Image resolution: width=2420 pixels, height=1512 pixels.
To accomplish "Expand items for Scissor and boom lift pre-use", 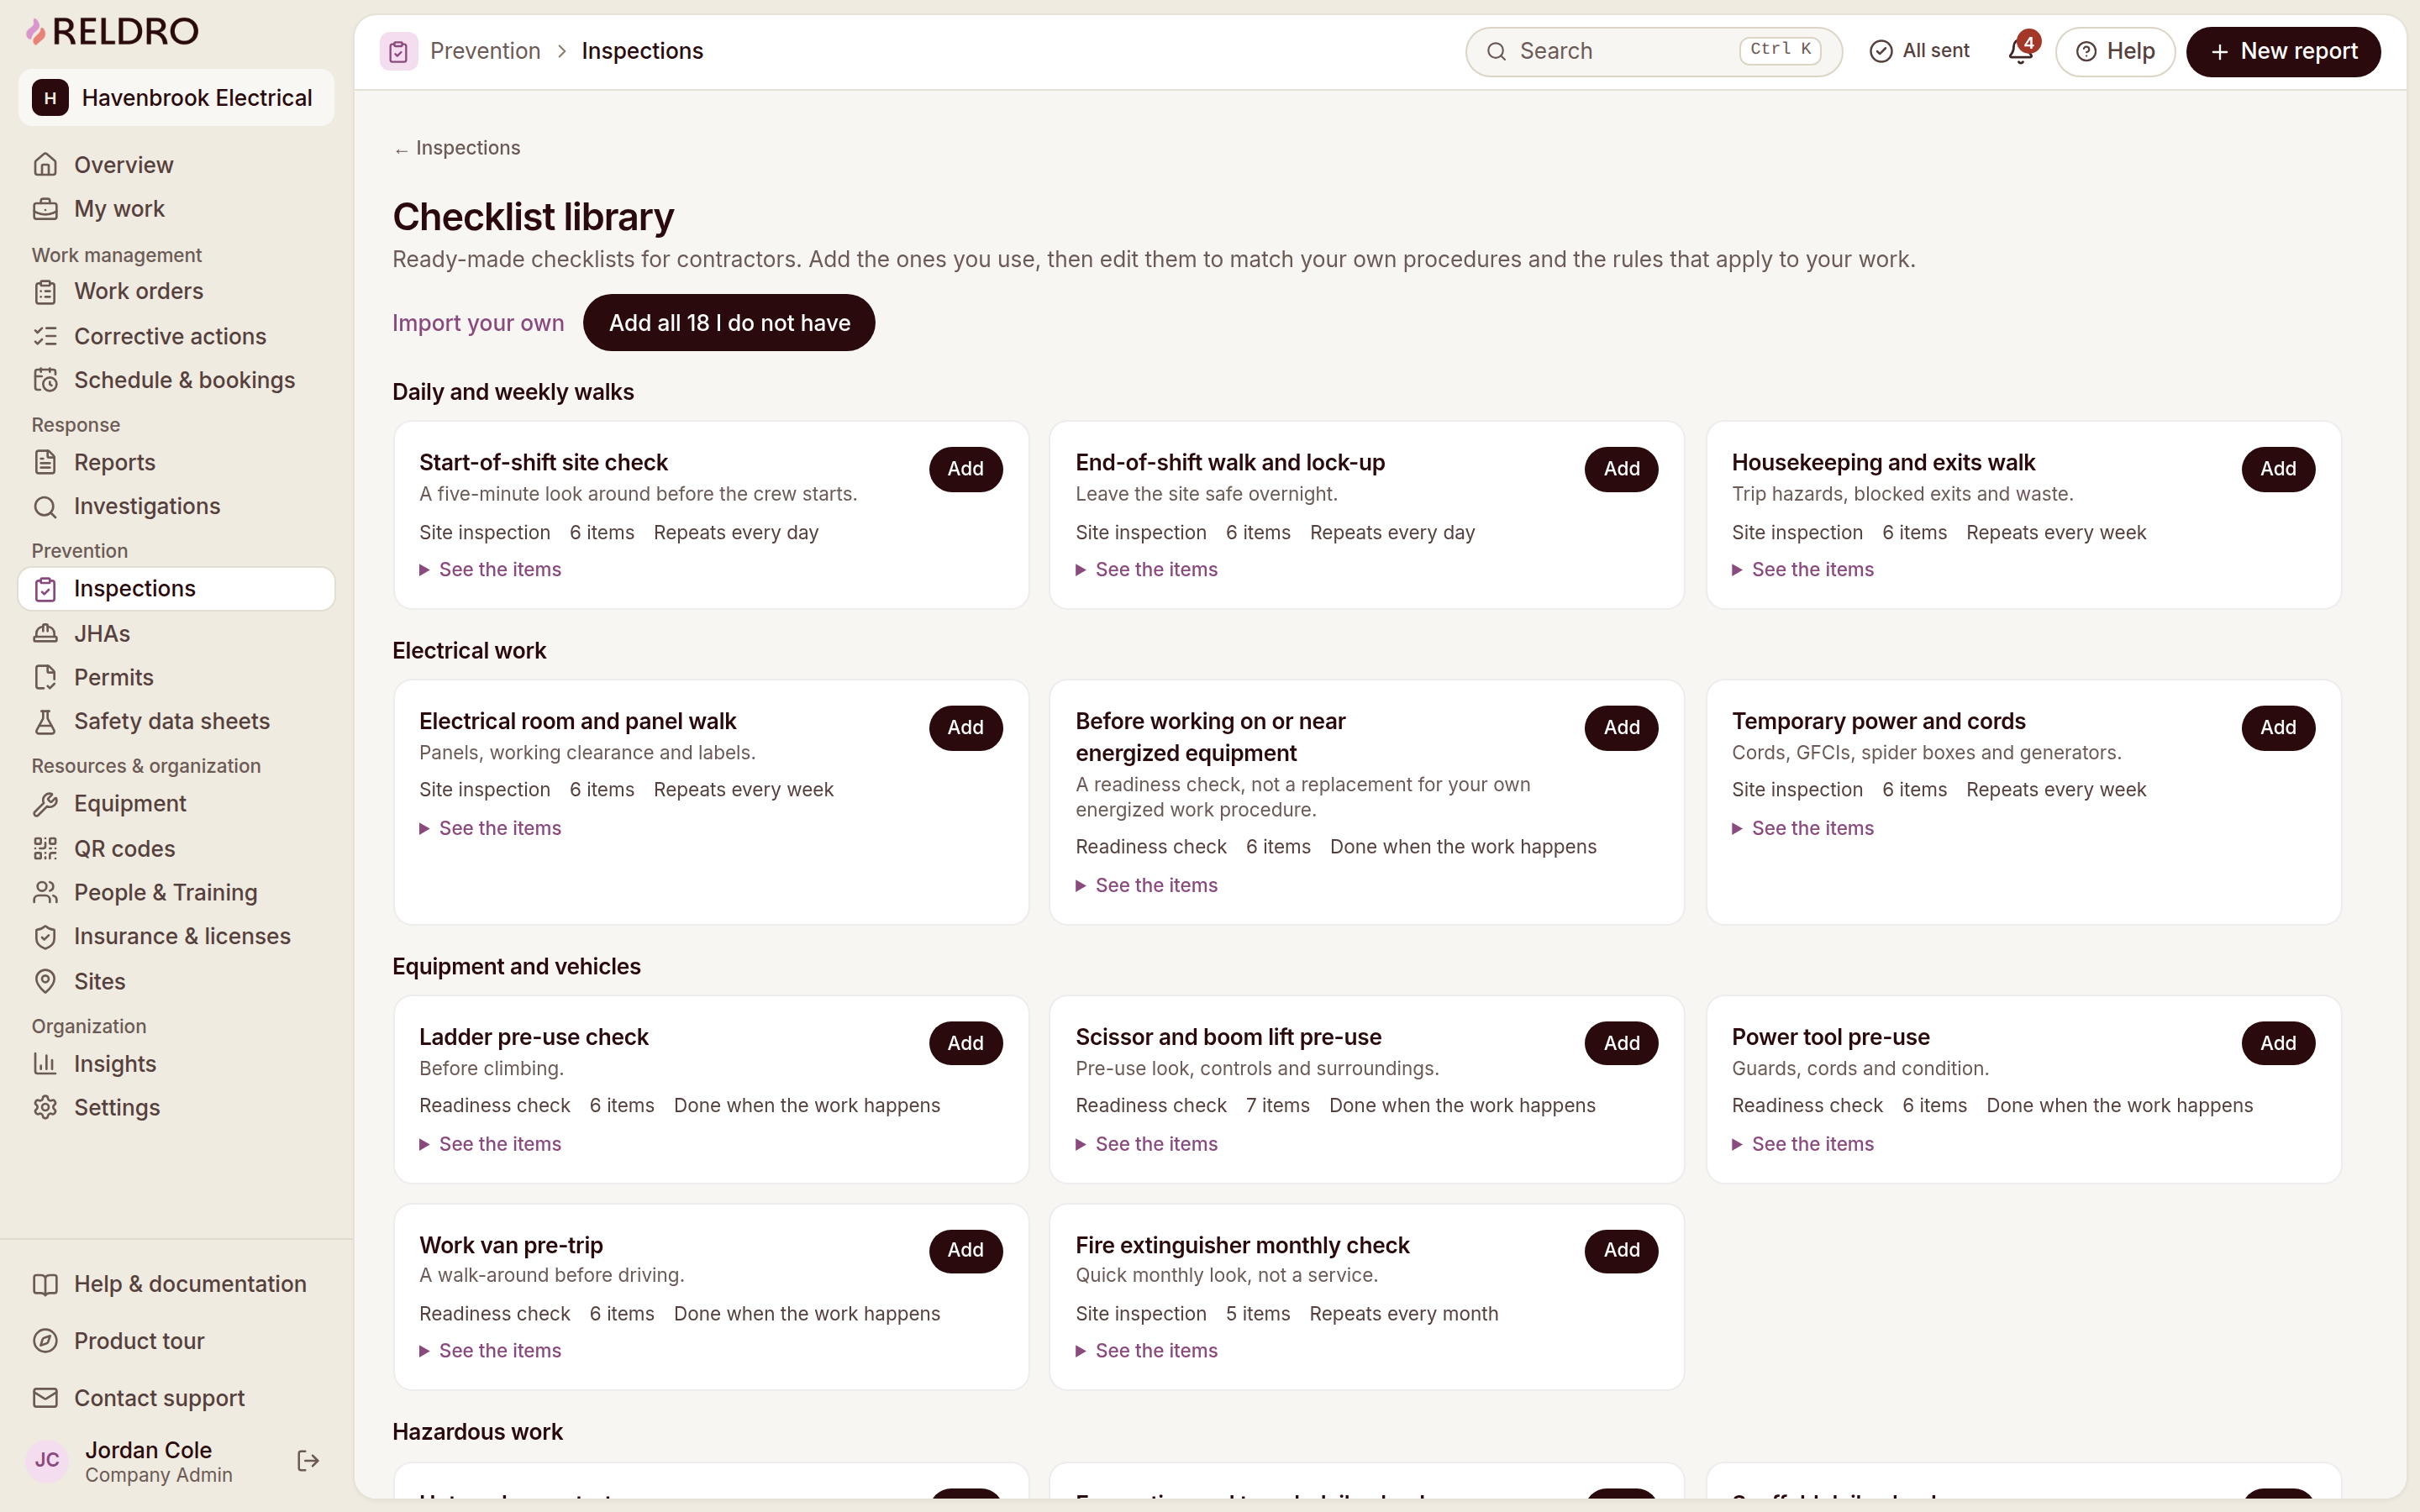I will point(1146,1145).
